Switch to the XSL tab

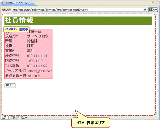point(13,118)
